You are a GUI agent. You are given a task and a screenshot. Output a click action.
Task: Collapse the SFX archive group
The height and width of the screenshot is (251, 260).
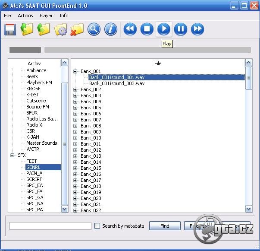pos(13,155)
